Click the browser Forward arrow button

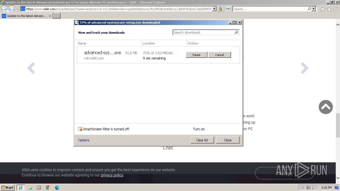tap(11, 9)
